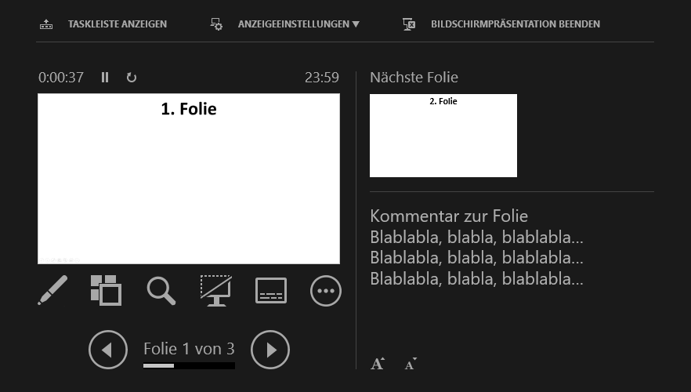Click the next slide thumbnail preview

(443, 136)
